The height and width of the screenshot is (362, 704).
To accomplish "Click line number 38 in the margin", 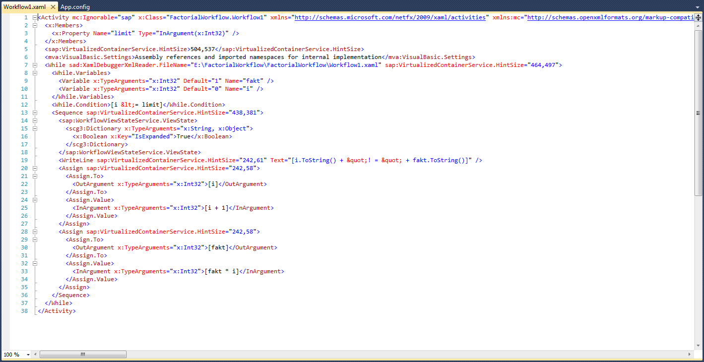I will coord(24,311).
